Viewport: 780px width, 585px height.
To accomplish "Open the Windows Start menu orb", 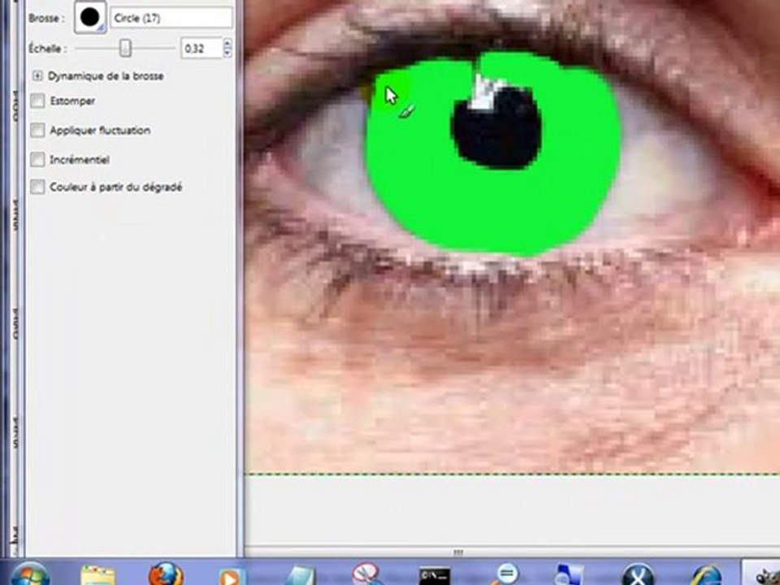I will point(30,574).
